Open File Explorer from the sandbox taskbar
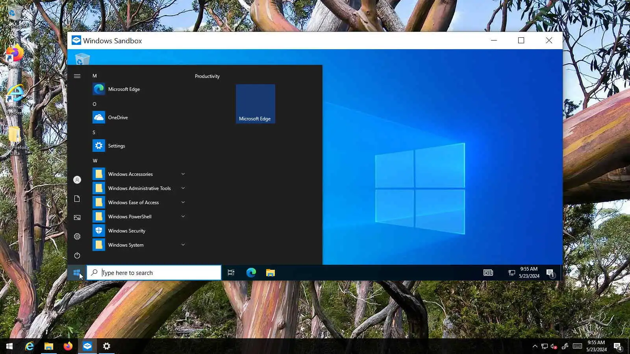The image size is (630, 354). coord(271,273)
